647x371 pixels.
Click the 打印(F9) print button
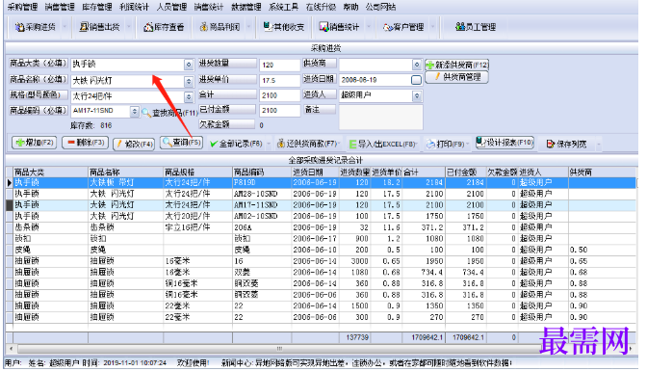(x=446, y=145)
